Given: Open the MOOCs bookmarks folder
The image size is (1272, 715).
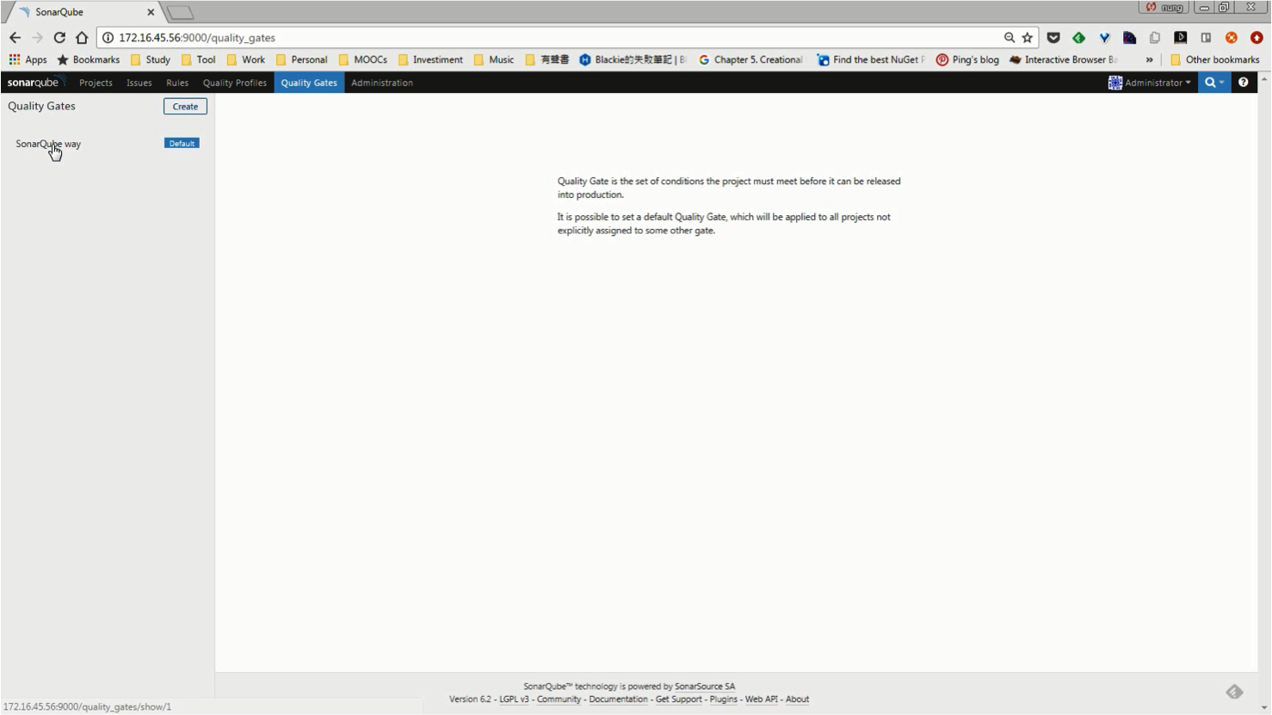Looking at the screenshot, I should 363,59.
